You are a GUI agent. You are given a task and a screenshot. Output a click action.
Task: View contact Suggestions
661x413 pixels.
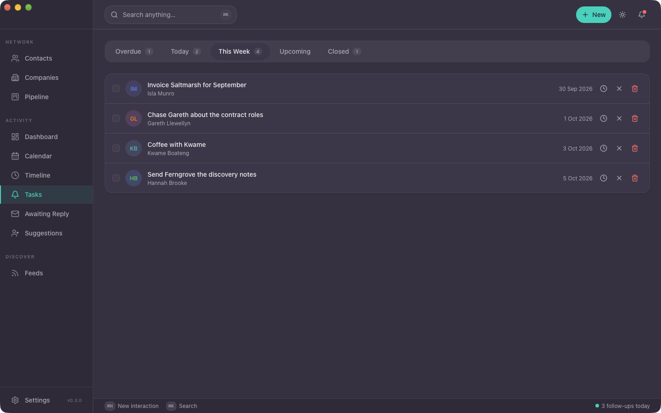coord(46,233)
